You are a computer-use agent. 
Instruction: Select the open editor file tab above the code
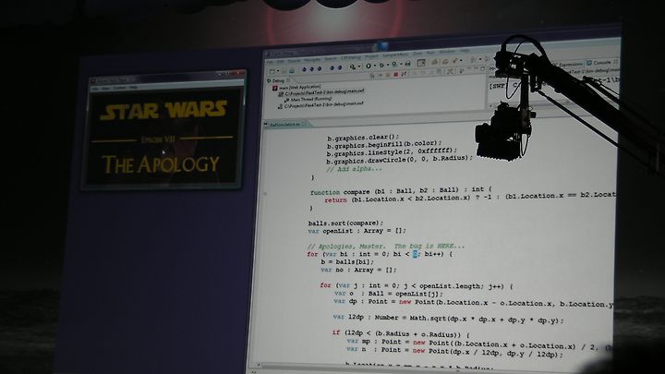click(x=285, y=125)
